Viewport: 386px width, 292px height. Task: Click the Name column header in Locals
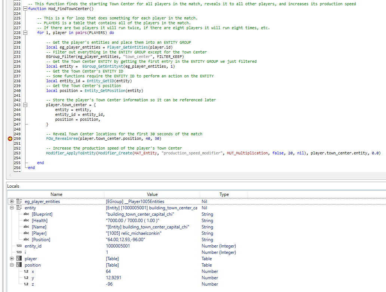tap(56, 194)
